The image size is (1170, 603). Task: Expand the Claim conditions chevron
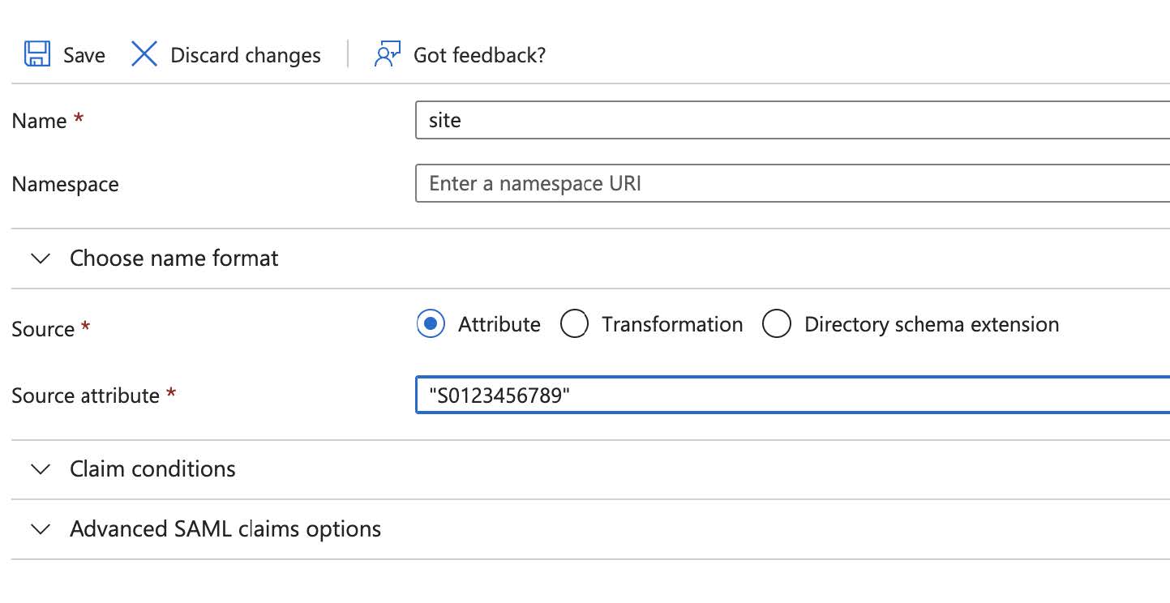[x=40, y=469]
